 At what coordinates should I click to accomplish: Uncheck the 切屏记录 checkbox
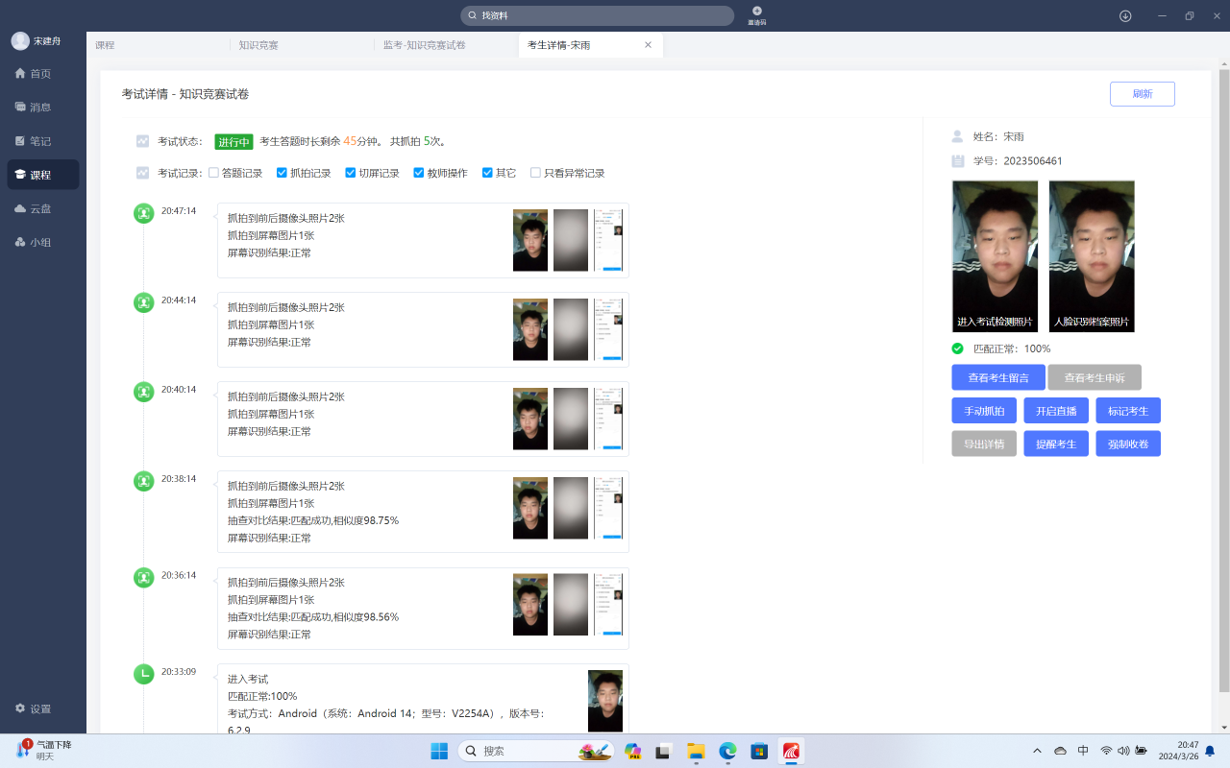click(x=351, y=173)
